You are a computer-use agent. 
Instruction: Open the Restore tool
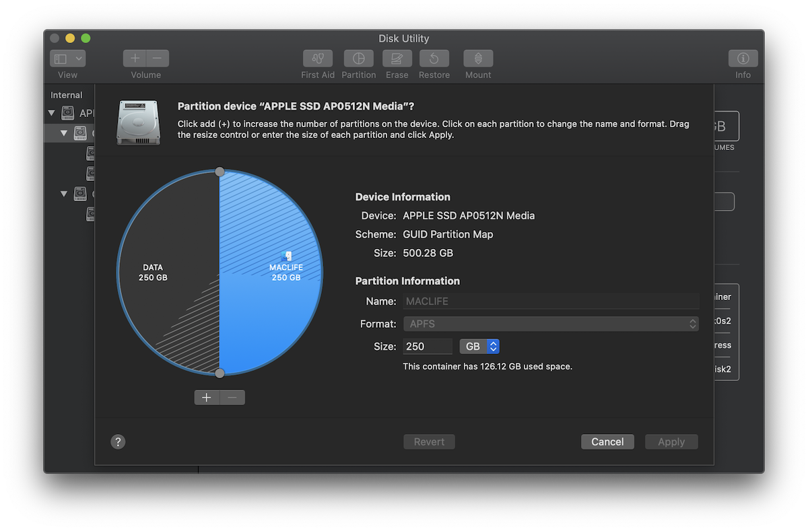434,59
